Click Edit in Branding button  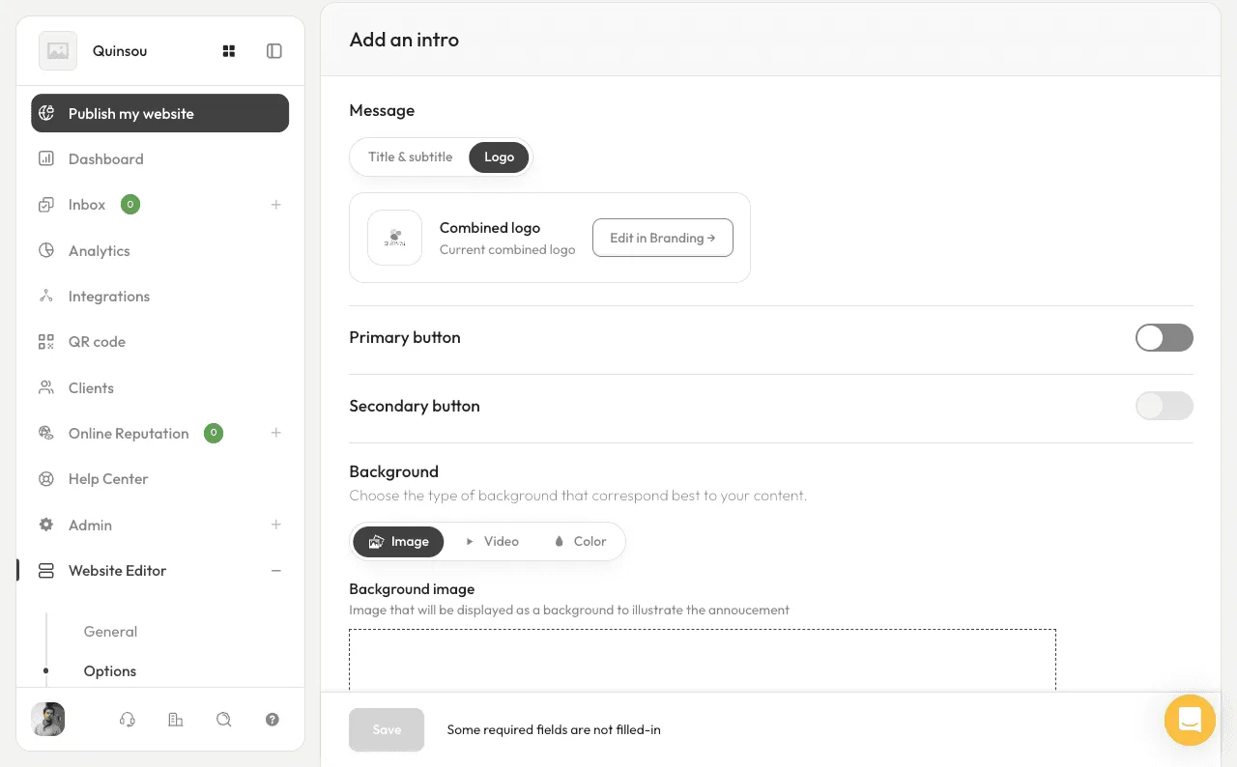tap(663, 238)
